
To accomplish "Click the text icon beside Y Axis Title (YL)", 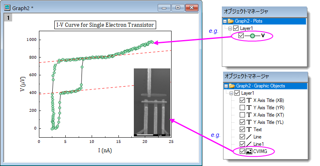I will 249,122.
